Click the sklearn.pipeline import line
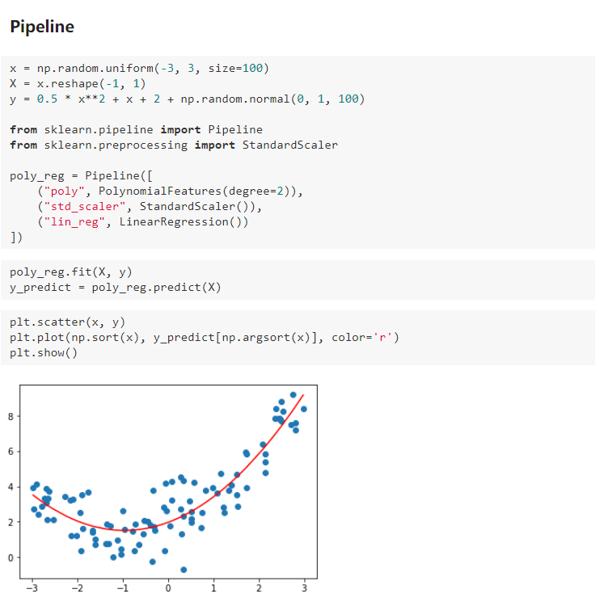This screenshot has width=595, height=602. [136, 130]
